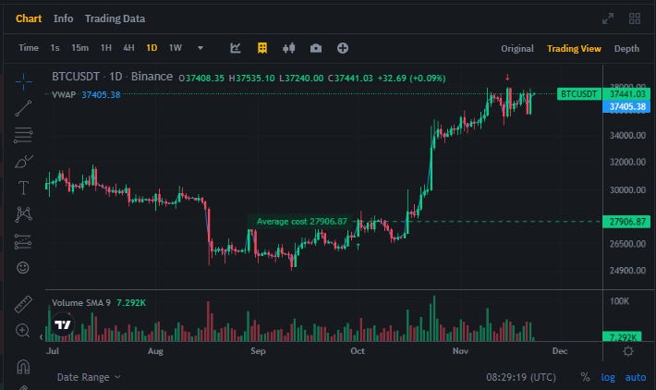Select the Time line view

[x=29, y=48]
